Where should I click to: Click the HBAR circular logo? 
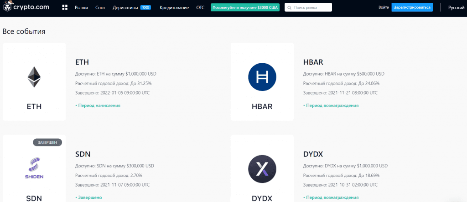(262, 76)
